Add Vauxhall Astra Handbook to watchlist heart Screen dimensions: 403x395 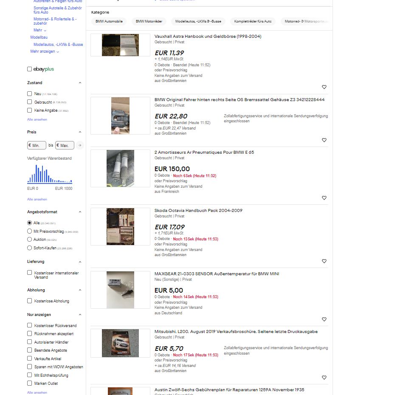point(324,87)
